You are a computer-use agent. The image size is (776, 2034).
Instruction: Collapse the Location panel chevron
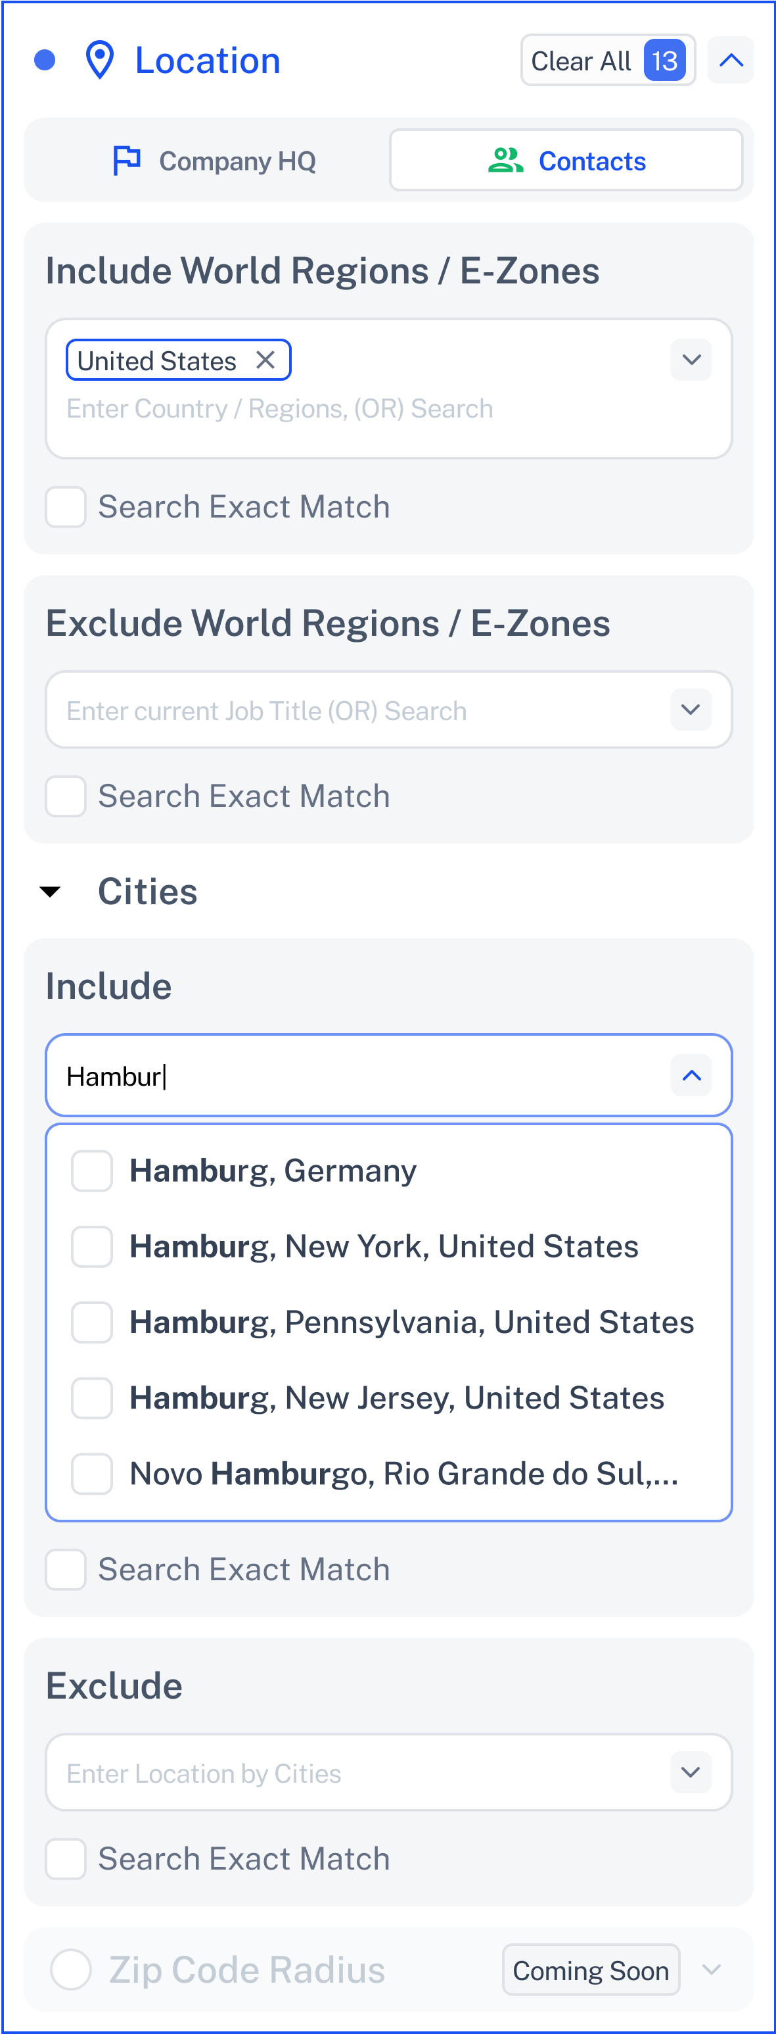730,60
